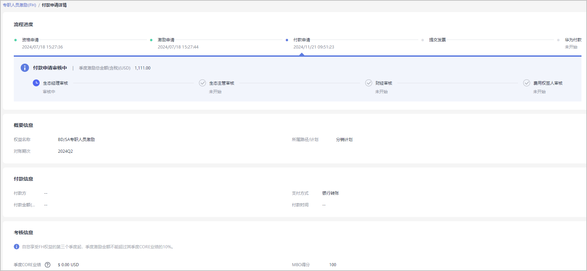Click the 生态主管审核 checkmark icon
587x271 pixels.
tap(202, 83)
